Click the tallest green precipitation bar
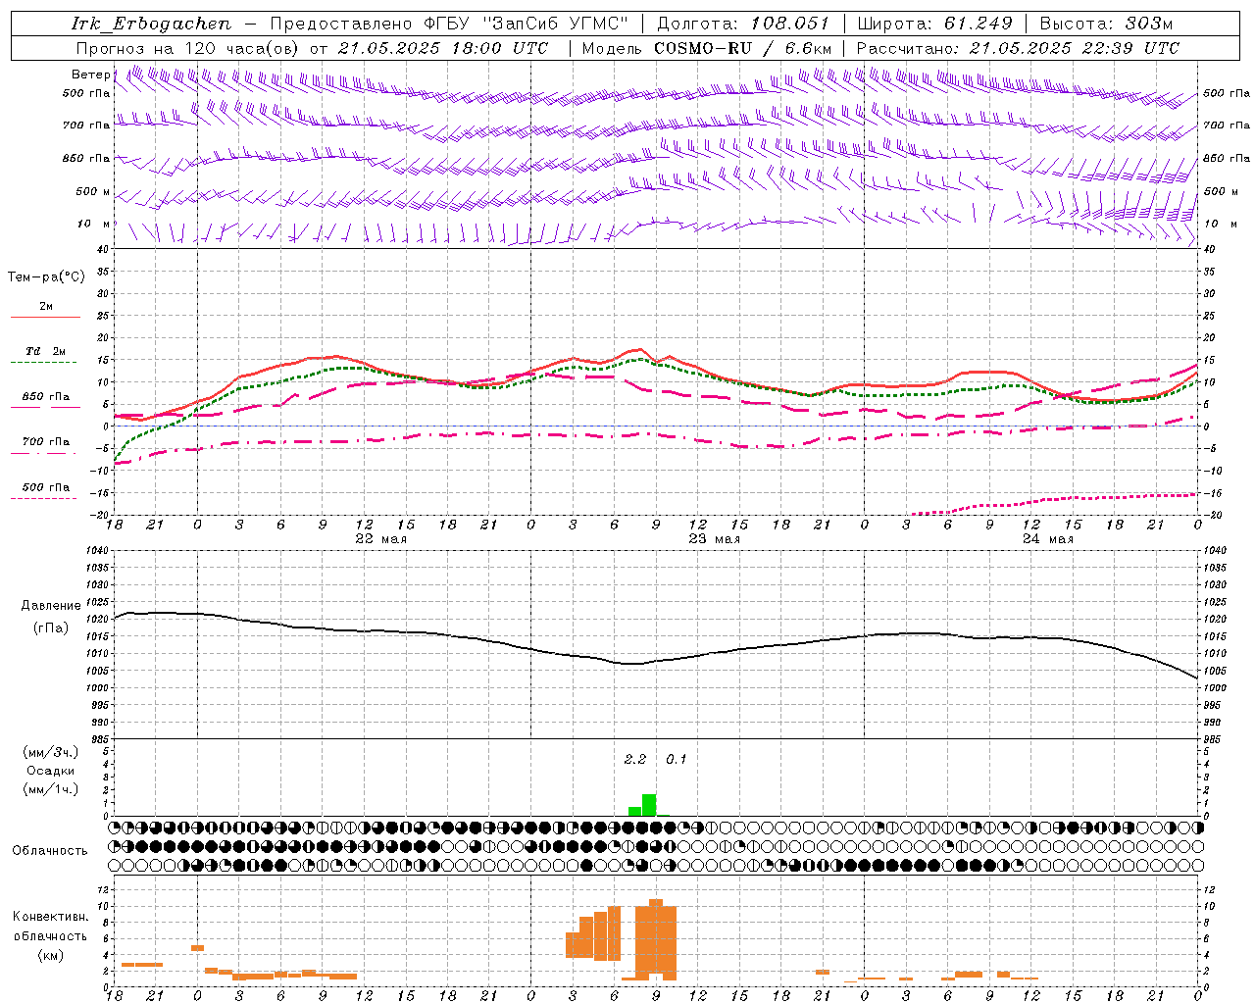1255x1004 pixels. 649,805
